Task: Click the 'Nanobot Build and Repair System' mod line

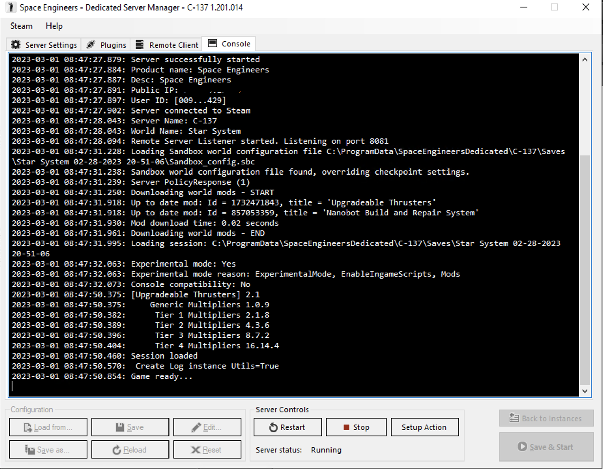Action: coord(246,213)
